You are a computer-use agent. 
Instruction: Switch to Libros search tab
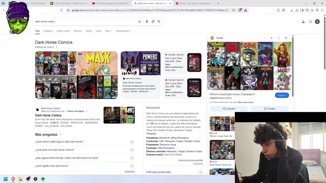[x=99, y=31]
